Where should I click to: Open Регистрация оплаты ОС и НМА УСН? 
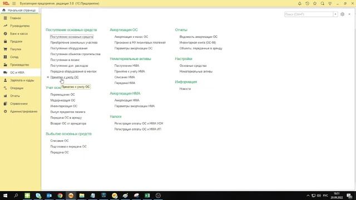139,123
